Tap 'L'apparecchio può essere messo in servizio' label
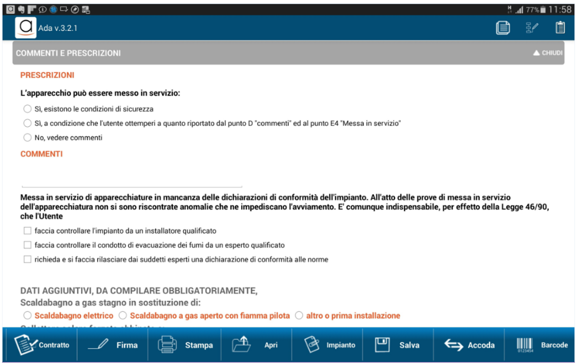576x364 pixels. (100, 93)
